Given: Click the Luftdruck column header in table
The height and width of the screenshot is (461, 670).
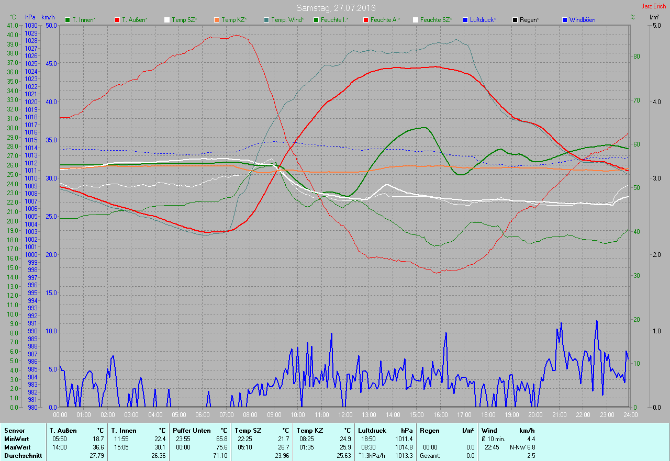Looking at the screenshot, I should [x=372, y=430].
